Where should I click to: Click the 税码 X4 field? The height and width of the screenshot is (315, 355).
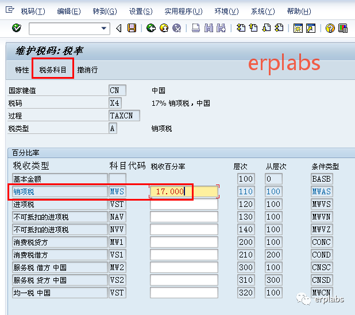point(115,103)
